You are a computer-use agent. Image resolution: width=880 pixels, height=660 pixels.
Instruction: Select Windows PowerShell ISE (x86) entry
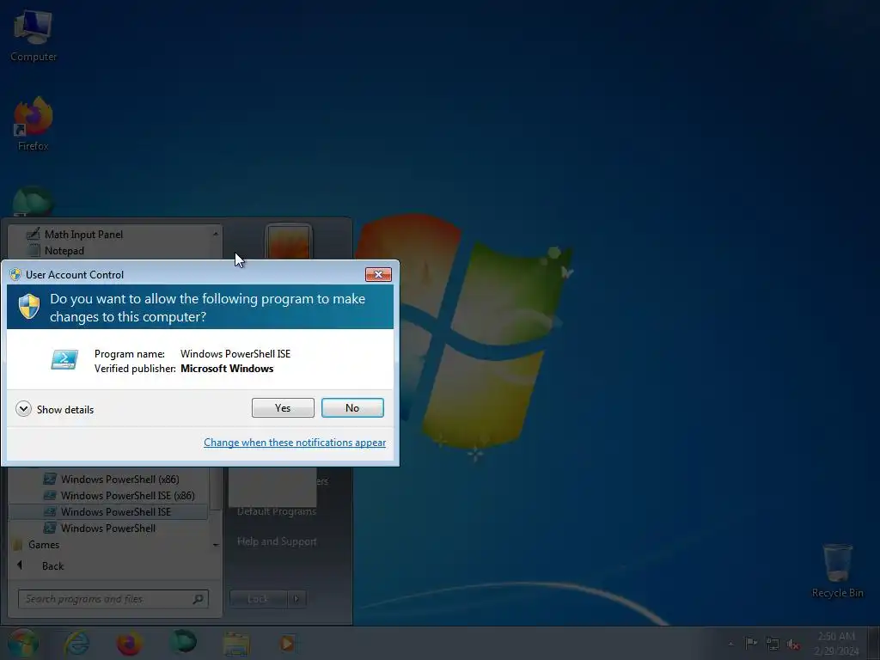coord(128,496)
